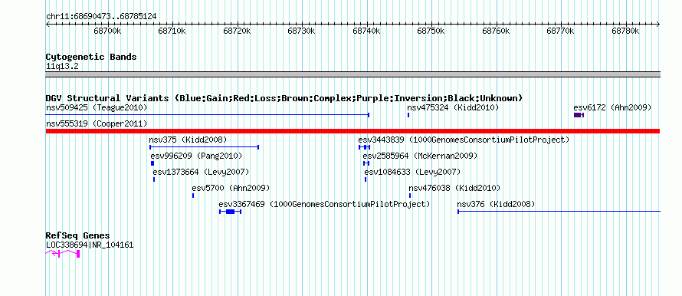Click the esv996209 (Pang2010) blue glyph
The width and height of the screenshot is (682, 296).
152,163
